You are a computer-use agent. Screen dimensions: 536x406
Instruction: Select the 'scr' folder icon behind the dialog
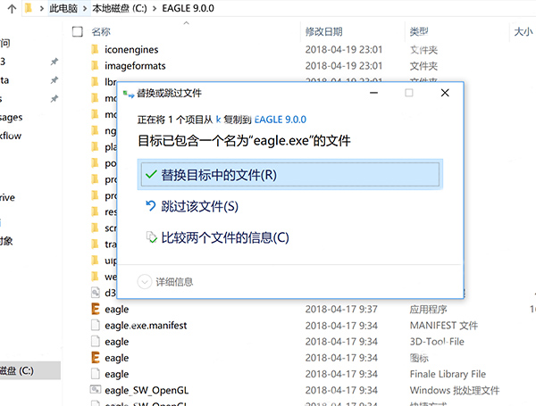pos(95,228)
